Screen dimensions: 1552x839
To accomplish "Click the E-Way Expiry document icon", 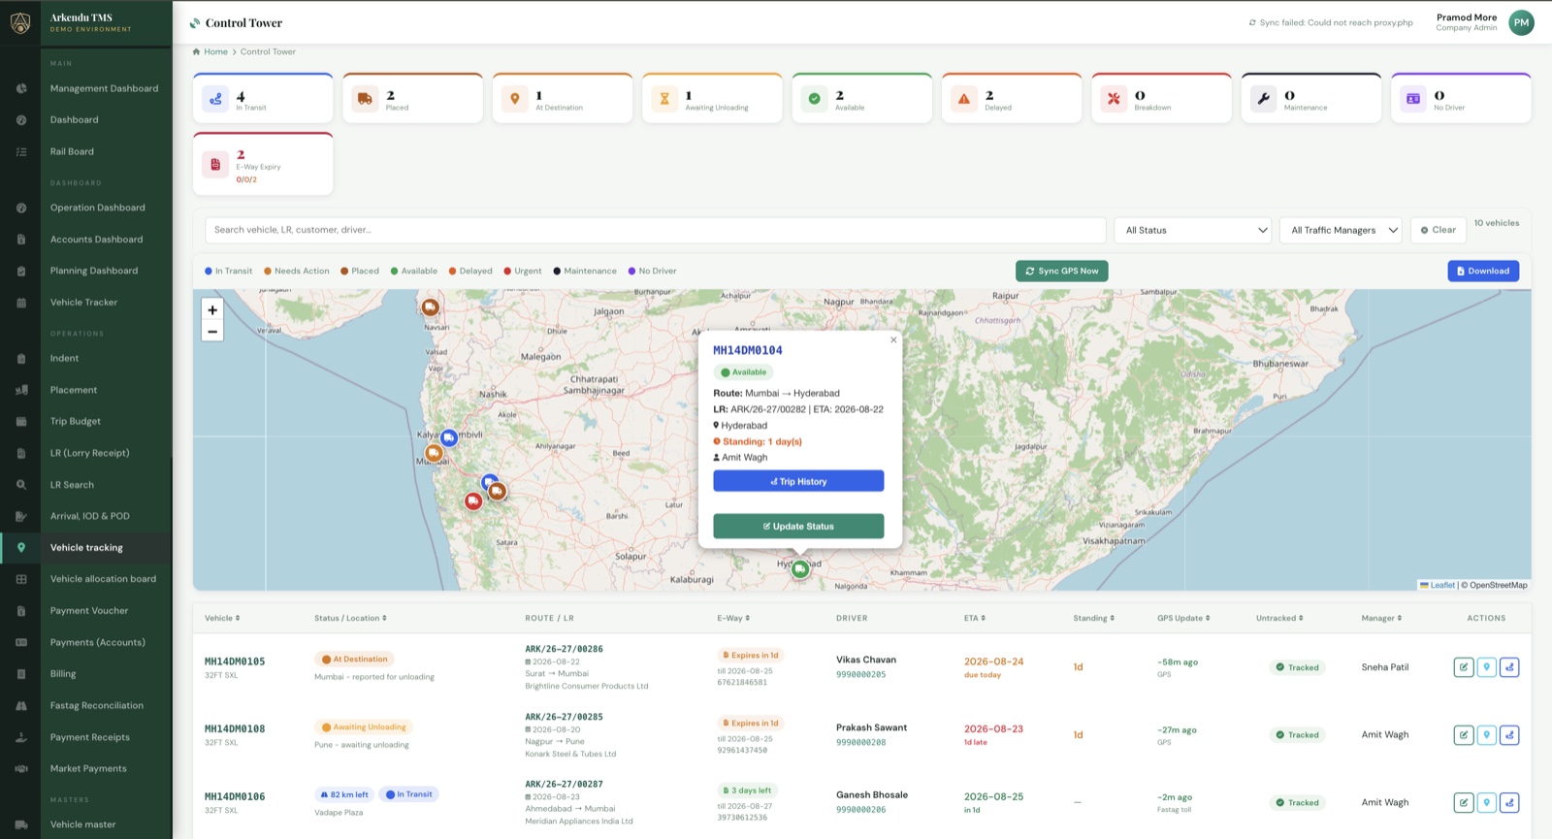I will tap(215, 164).
